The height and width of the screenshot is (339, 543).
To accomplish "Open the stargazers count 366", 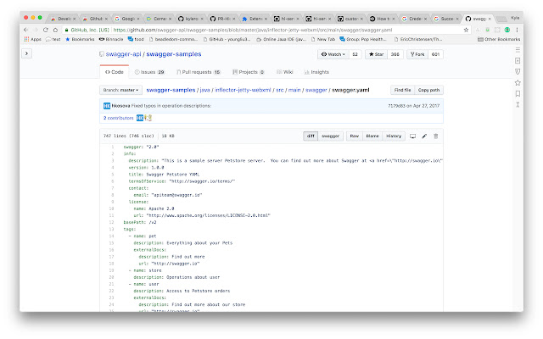I will pyautogui.click(x=395, y=54).
